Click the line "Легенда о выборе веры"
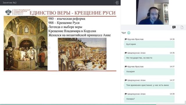 click(x=65, y=27)
